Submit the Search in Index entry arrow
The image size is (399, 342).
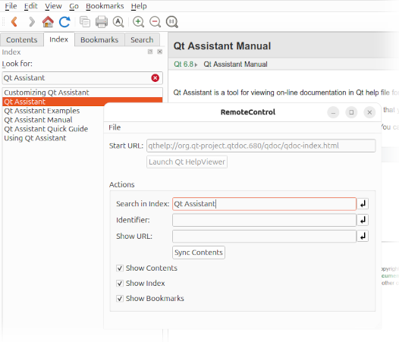click(363, 204)
